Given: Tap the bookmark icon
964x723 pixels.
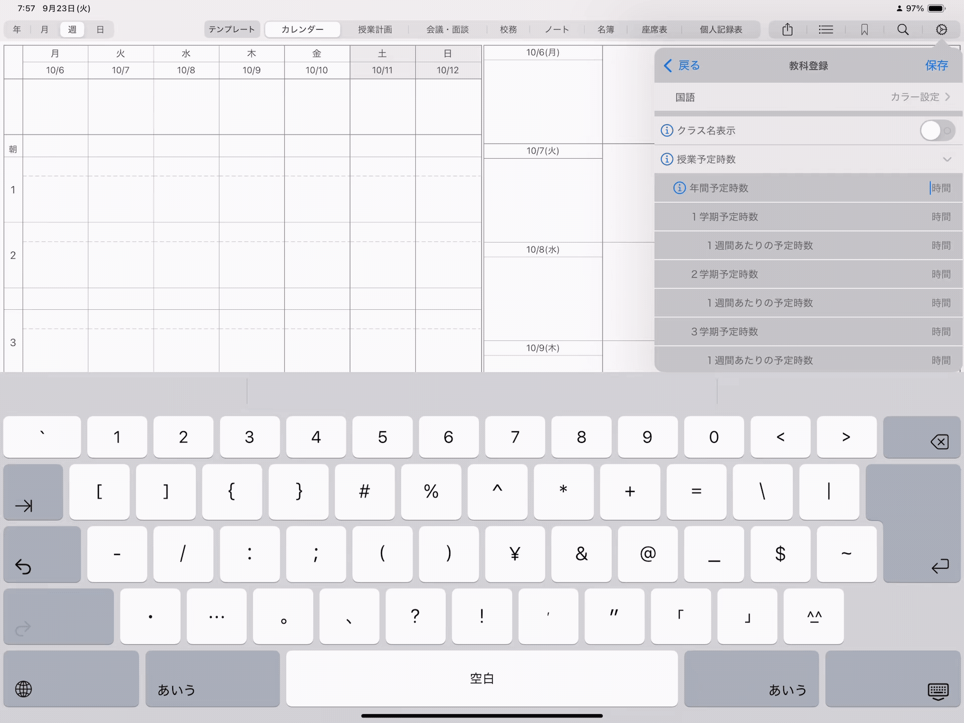Looking at the screenshot, I should (x=864, y=30).
